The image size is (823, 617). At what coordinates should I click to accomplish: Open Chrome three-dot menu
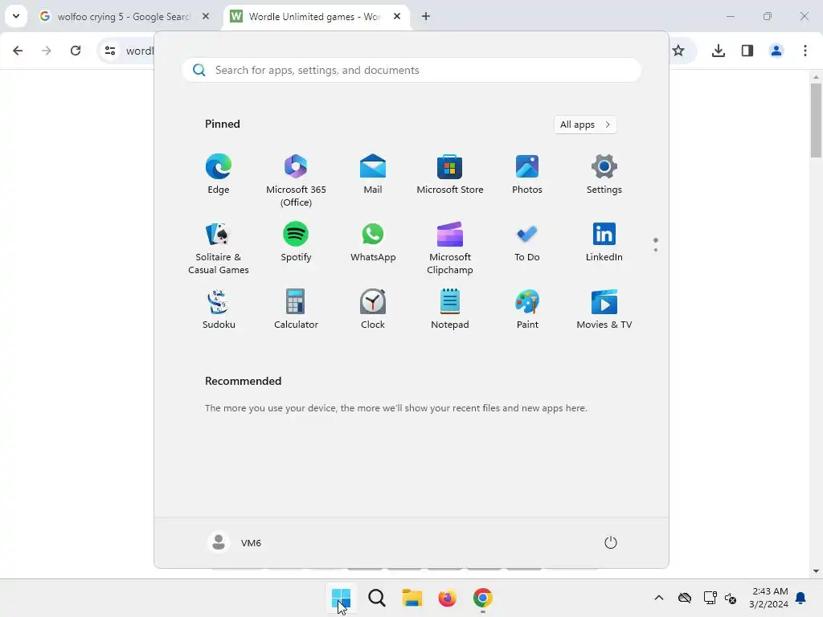[x=805, y=51]
